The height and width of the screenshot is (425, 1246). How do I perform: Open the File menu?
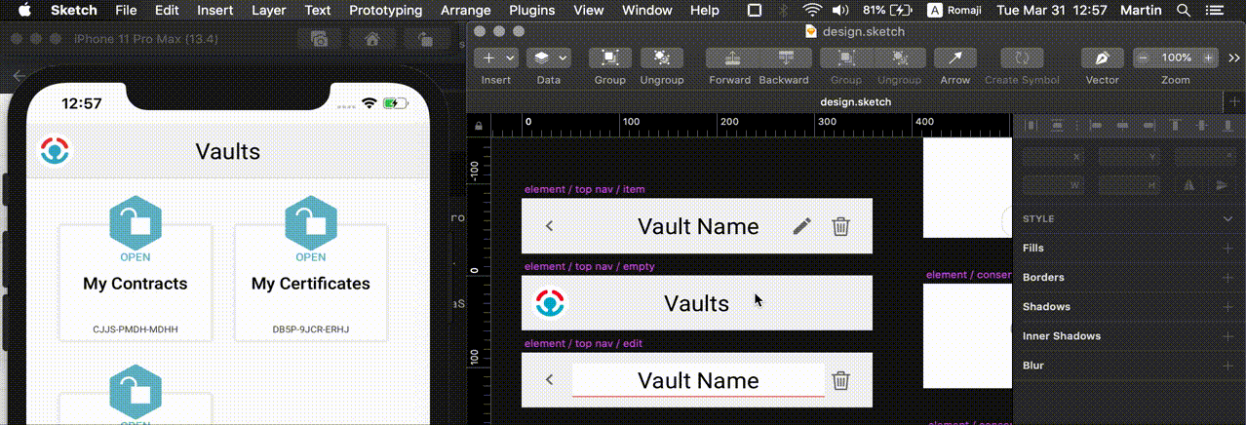[126, 11]
